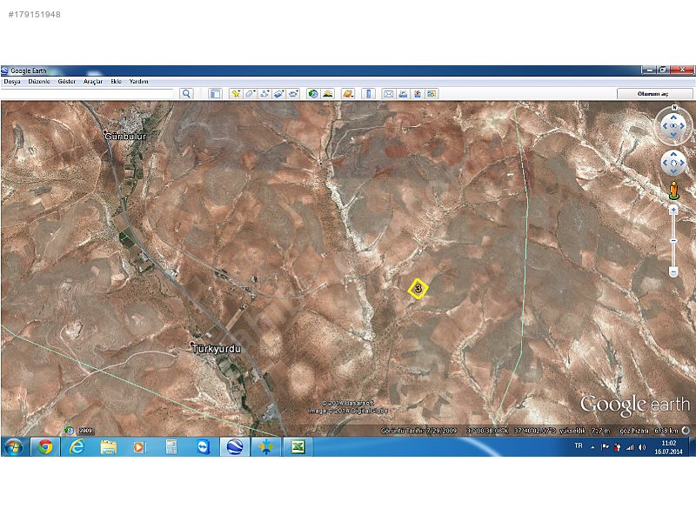Open the planet switcher icon
Viewport: 696px width, 522px height.
tap(348, 94)
